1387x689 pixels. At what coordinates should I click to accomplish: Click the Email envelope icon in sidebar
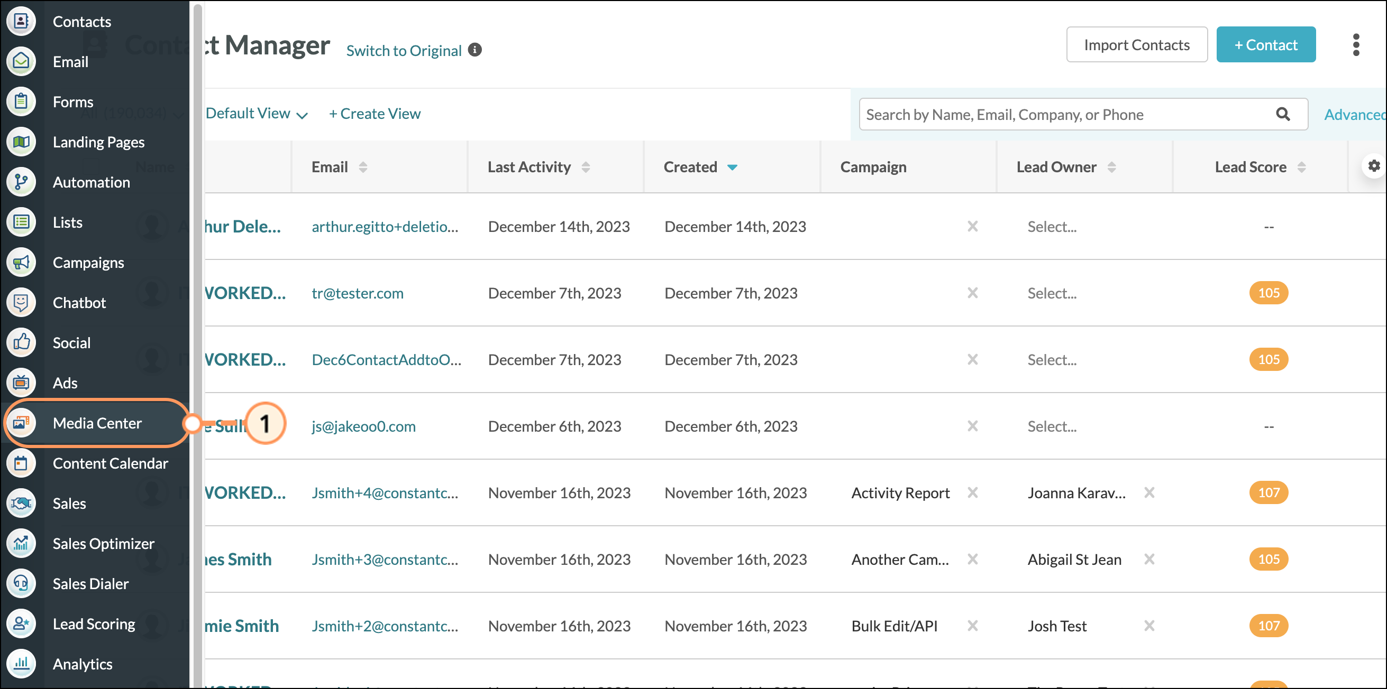click(x=21, y=61)
